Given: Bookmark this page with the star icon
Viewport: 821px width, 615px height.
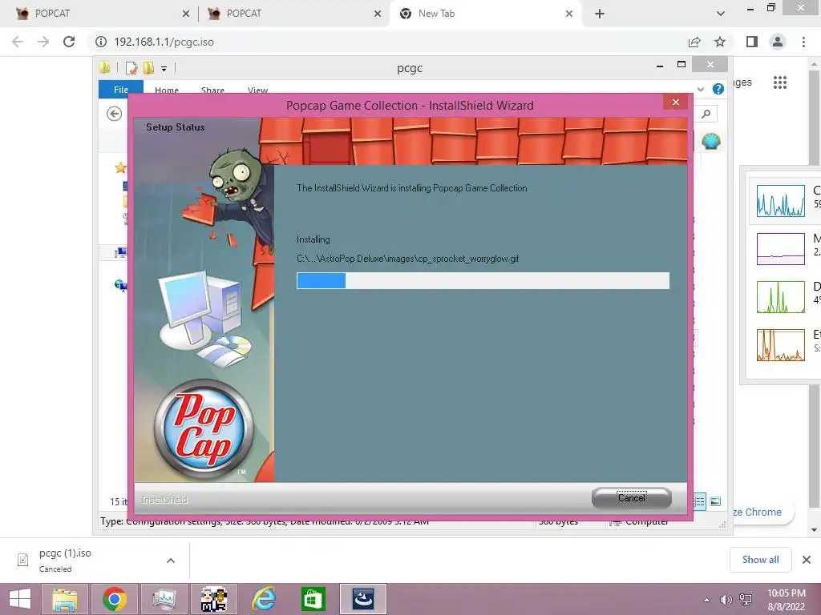Looking at the screenshot, I should (x=720, y=42).
